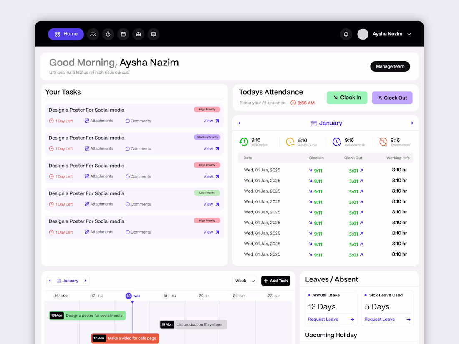
Task: Request Leave under Annual Leave
Action: [x=323, y=319]
